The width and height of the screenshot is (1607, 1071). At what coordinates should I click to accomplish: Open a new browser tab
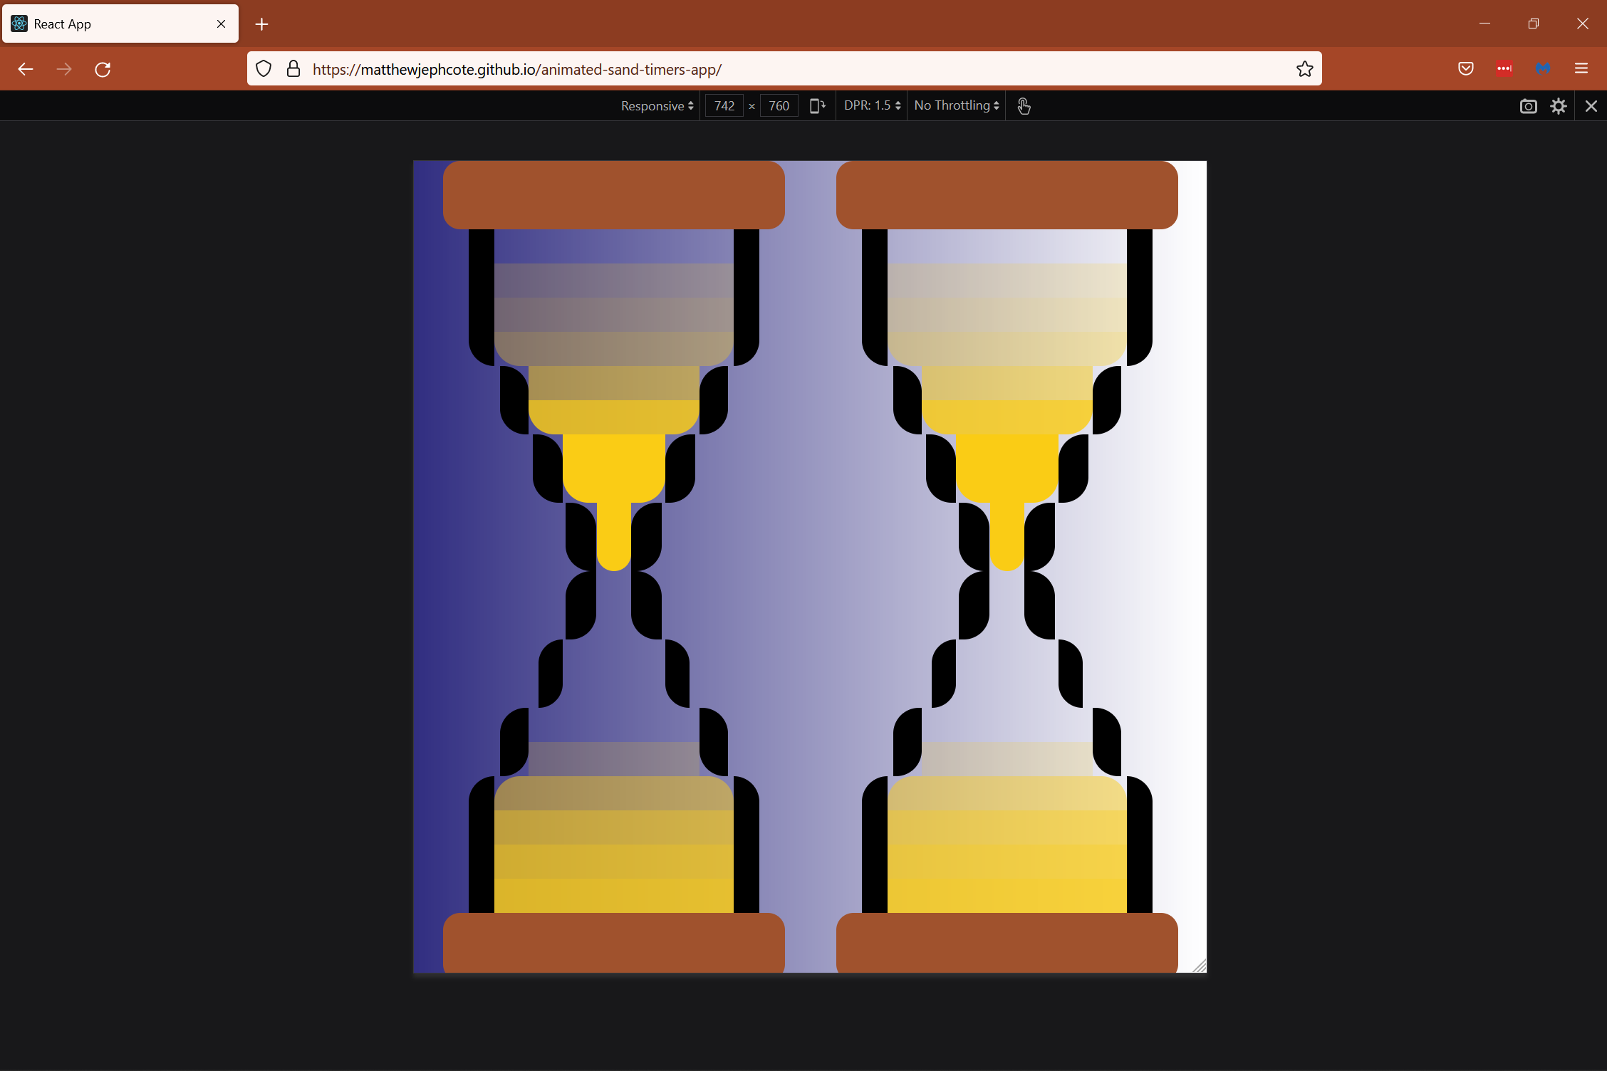261,23
